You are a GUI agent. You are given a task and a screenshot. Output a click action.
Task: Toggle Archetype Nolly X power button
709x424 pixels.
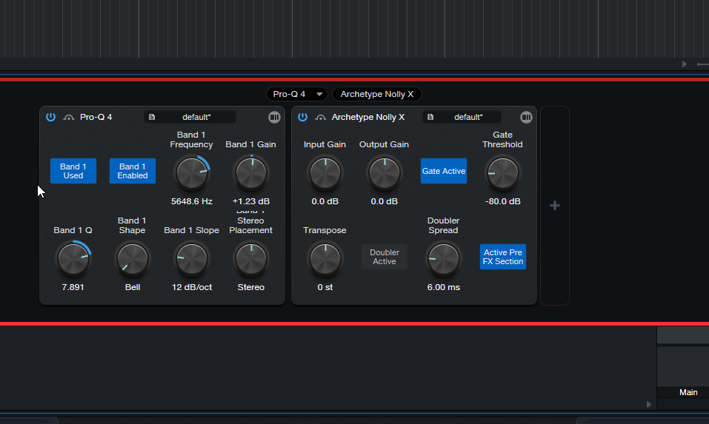click(302, 117)
